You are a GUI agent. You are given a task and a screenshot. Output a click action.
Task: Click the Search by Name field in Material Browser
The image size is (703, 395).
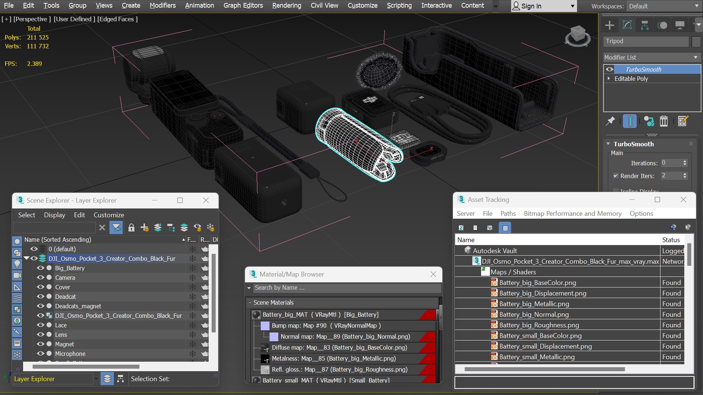click(347, 288)
